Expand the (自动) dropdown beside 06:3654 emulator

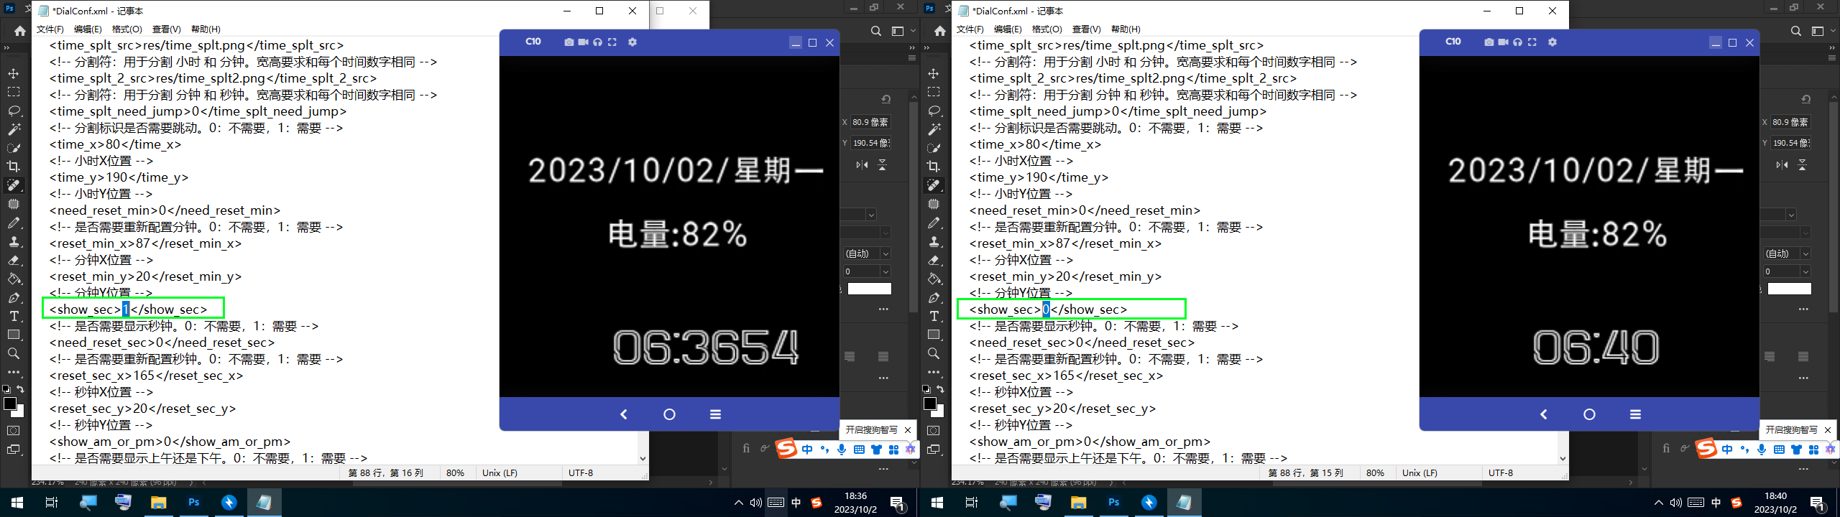[x=885, y=253]
